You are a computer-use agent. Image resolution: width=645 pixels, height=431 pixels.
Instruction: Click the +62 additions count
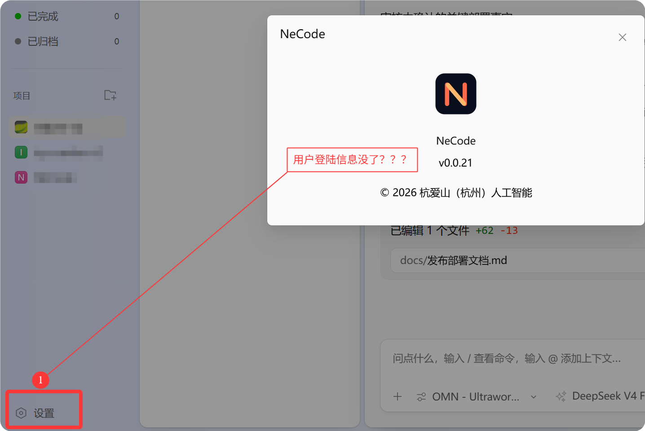coord(485,230)
